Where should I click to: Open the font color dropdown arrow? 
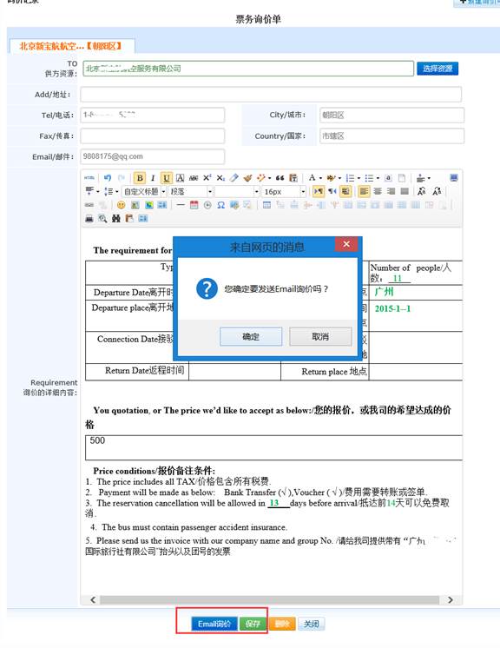point(321,178)
